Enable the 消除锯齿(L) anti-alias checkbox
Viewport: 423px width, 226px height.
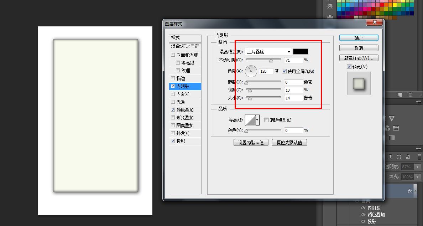click(267, 120)
